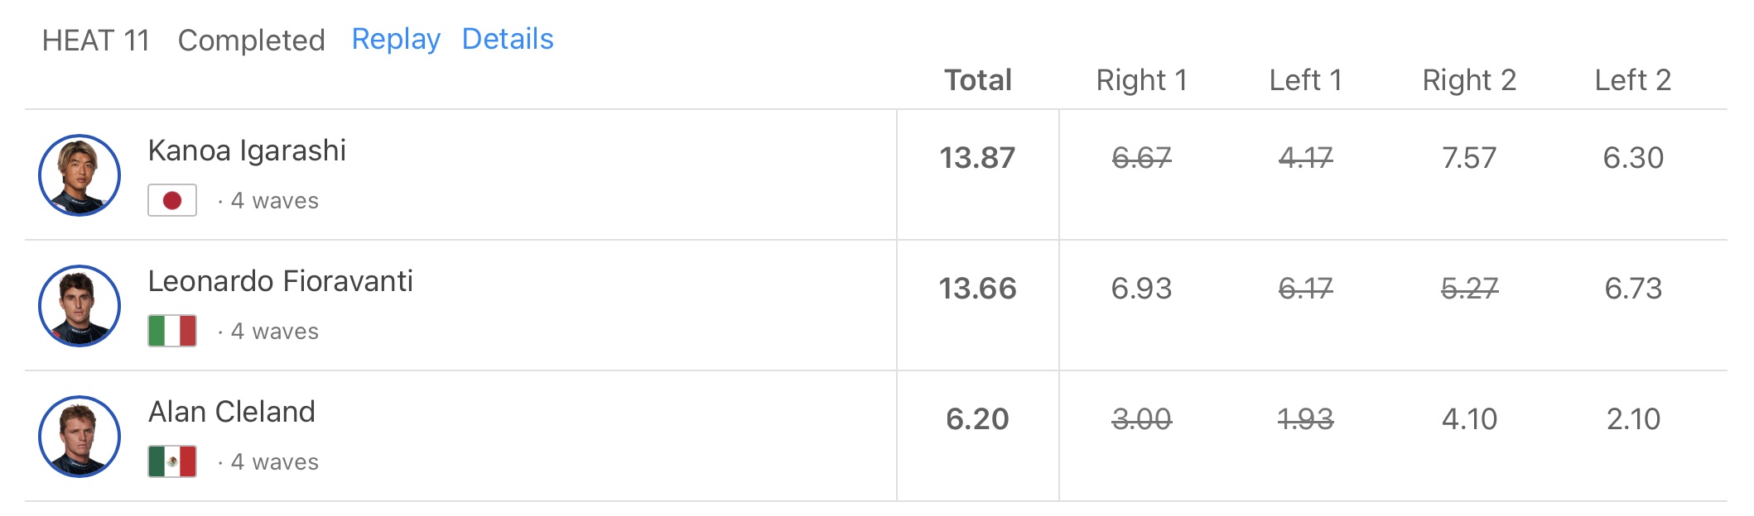
Task: Click the Right 2 column header
Action: tap(1469, 80)
